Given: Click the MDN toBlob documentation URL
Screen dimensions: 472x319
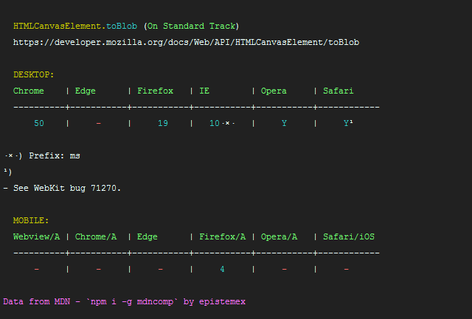Looking at the screenshot, I should point(186,43).
